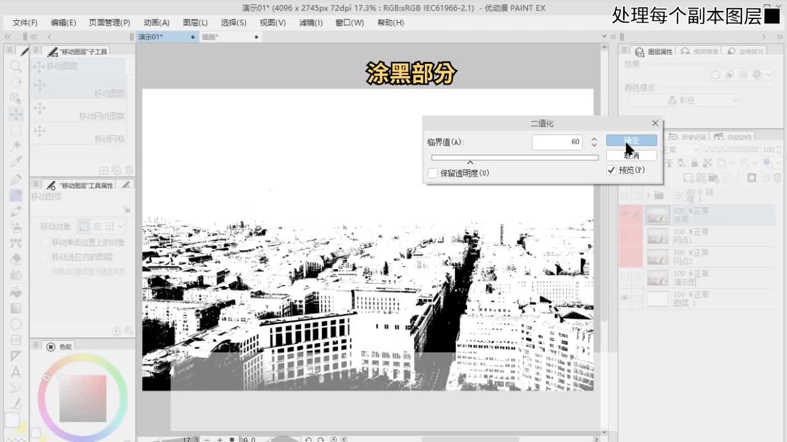Delete sub tool with trash icon

[129, 170]
